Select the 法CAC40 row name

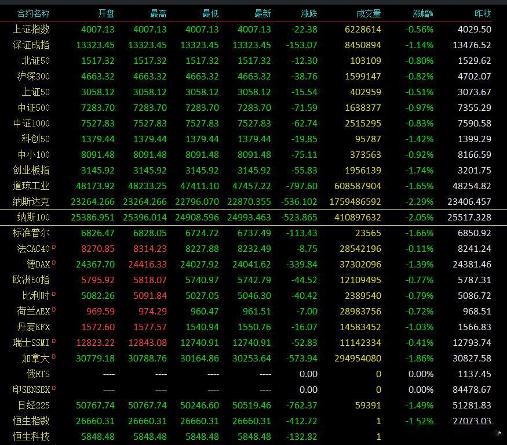tap(33, 249)
